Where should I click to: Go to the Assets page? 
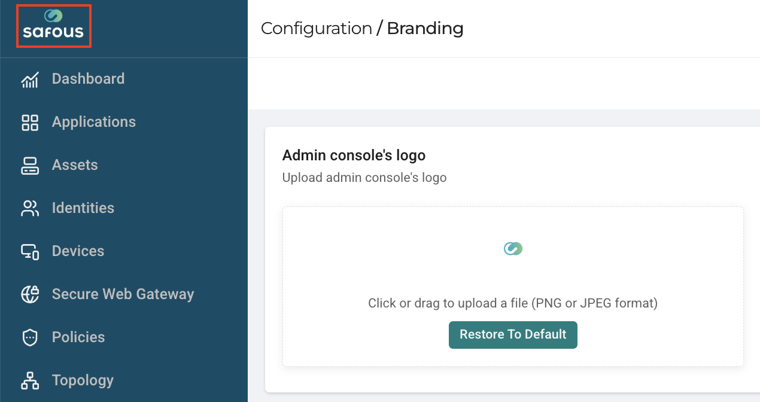[x=75, y=165]
